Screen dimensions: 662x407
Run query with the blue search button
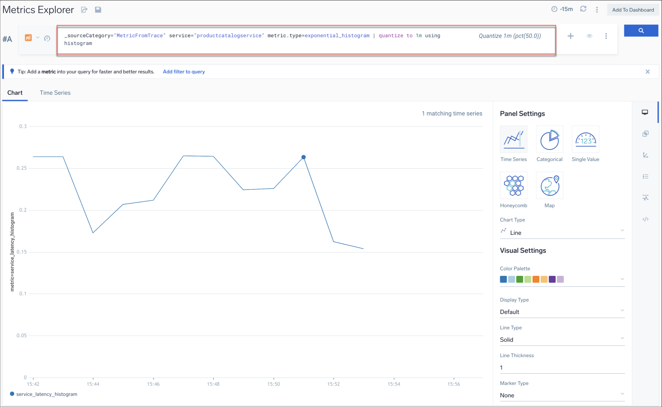coord(641,30)
